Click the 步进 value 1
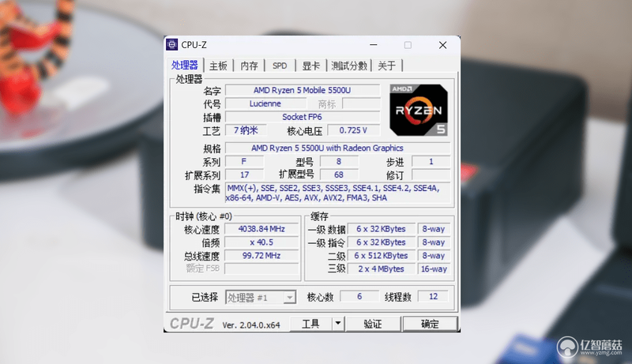 pos(431,161)
